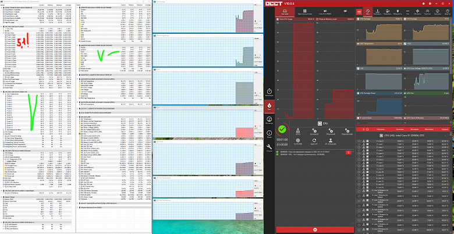
Task: Switch to the Core i9-12900K tab in OCCT
Action: point(325,12)
